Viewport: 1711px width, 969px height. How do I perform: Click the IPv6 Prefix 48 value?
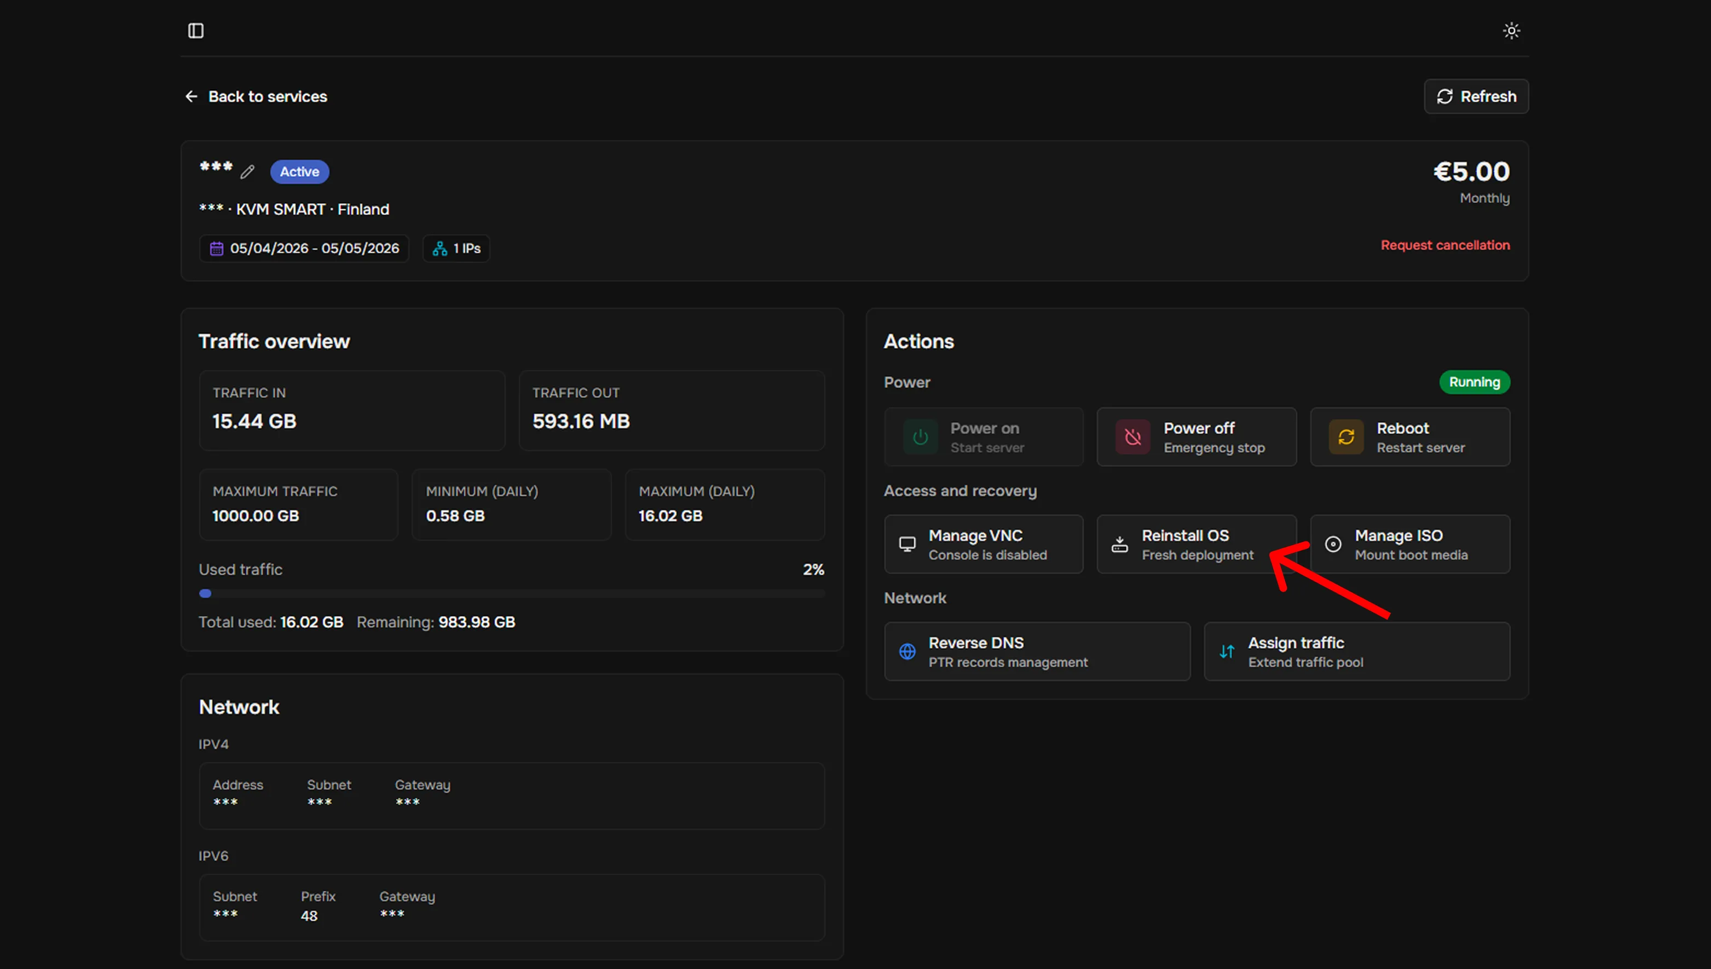pyautogui.click(x=309, y=916)
